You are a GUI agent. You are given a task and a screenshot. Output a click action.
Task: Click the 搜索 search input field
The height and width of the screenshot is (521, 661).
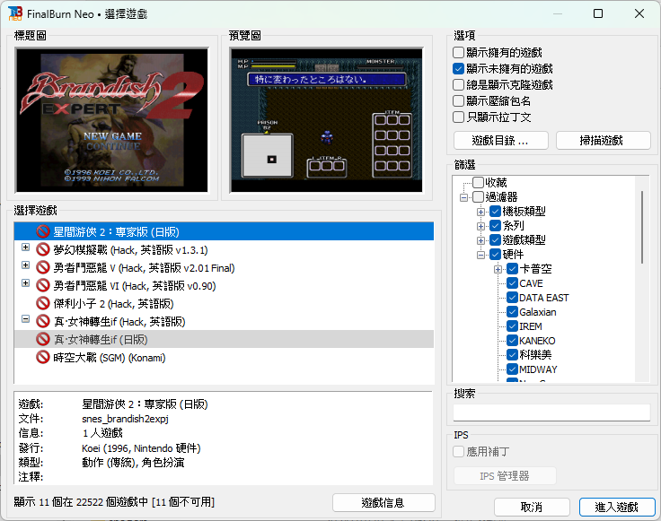[x=551, y=412]
